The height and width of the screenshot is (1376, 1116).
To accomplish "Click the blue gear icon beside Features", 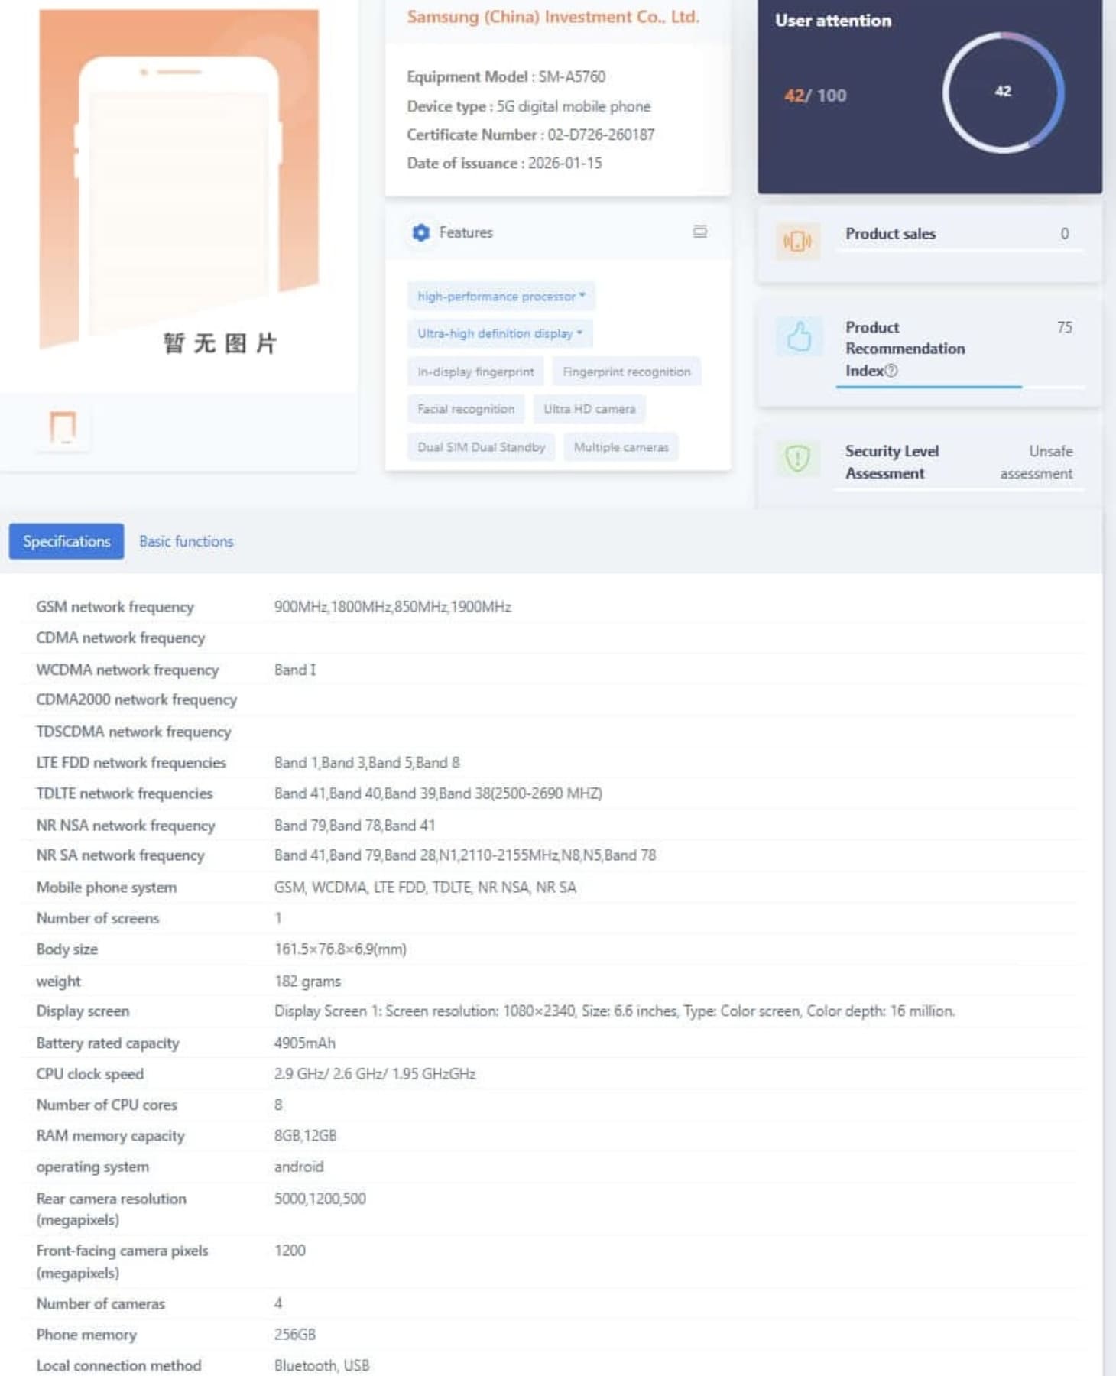I will (420, 232).
